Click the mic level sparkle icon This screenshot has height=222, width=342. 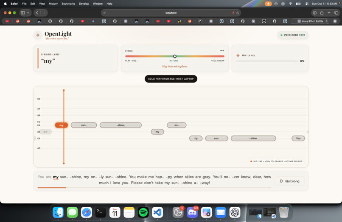click(238, 55)
